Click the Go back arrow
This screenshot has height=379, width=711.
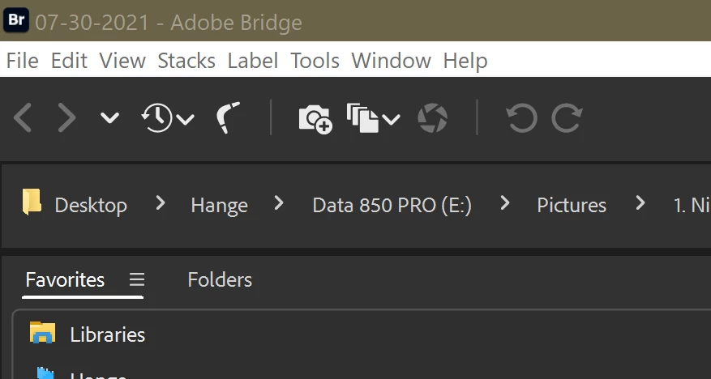(23, 119)
